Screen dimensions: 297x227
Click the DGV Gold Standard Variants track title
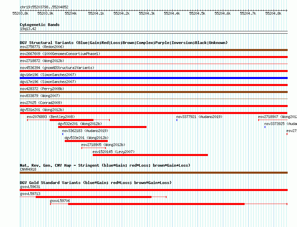[x=96, y=183]
